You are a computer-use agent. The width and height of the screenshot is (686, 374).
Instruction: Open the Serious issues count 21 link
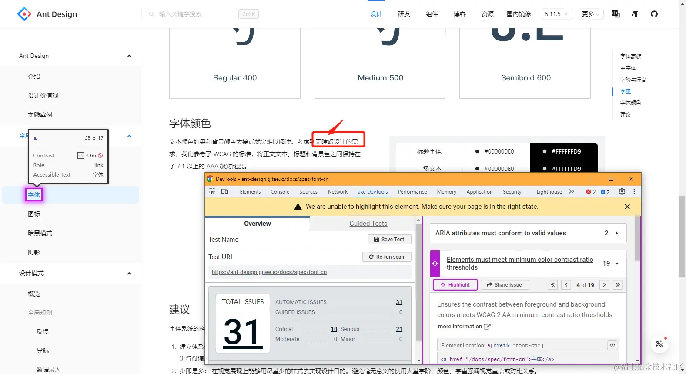pyautogui.click(x=399, y=329)
